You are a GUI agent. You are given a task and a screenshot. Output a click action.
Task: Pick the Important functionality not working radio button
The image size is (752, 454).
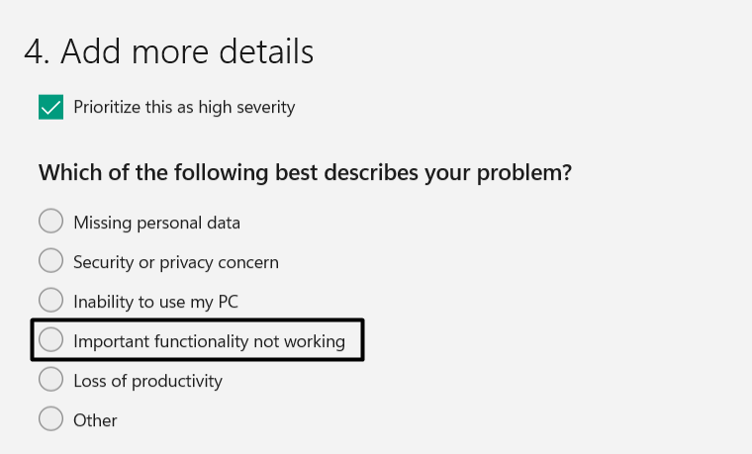click(50, 340)
